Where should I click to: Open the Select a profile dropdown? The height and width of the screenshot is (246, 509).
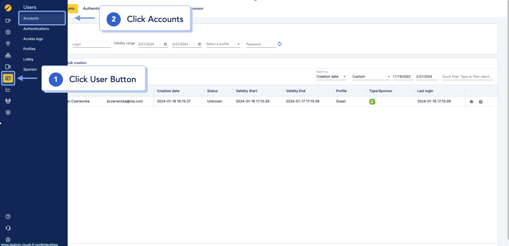223,44
